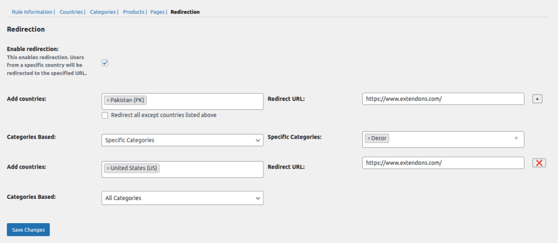Go to the Categories tab
The width and height of the screenshot is (558, 243).
103,12
